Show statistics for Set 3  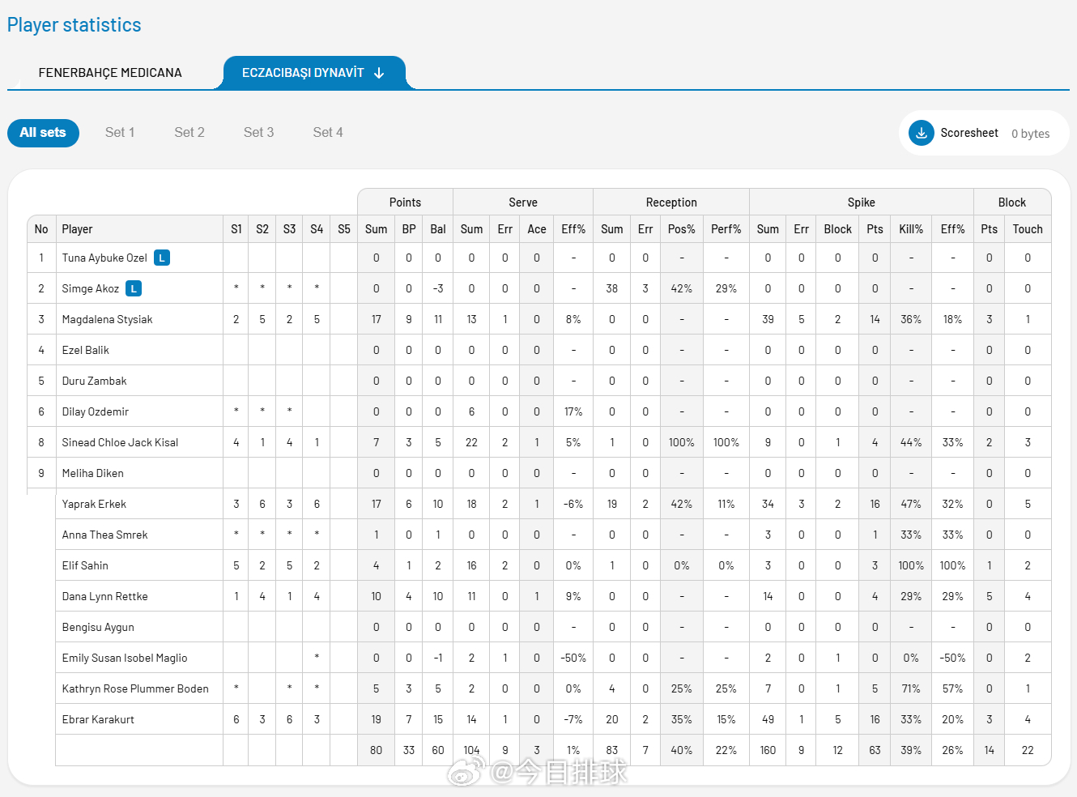pyautogui.click(x=259, y=132)
